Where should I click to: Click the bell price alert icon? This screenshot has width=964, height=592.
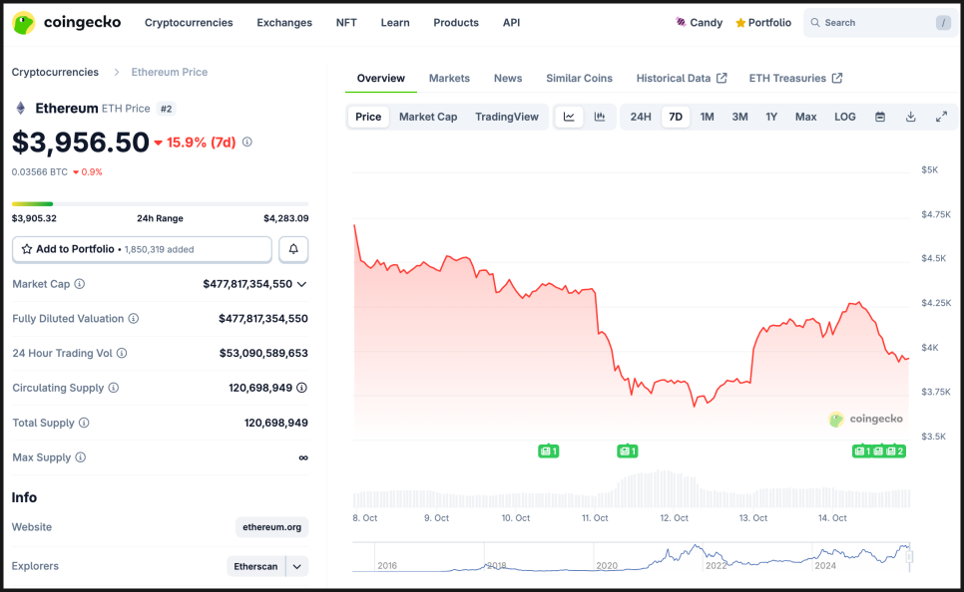point(292,249)
